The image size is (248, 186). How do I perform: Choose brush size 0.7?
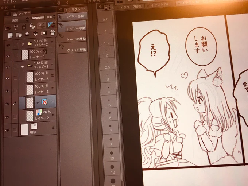(x=105, y=17)
